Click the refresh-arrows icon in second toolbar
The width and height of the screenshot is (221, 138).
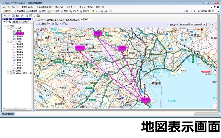(x=14, y=16)
